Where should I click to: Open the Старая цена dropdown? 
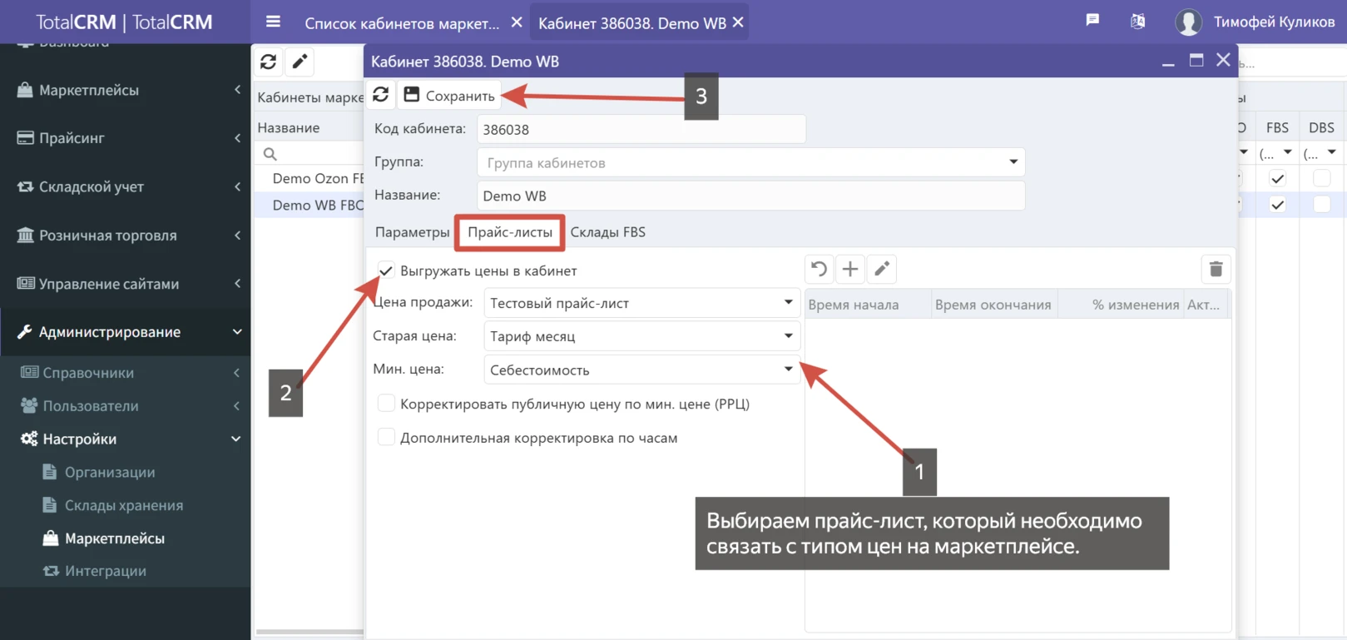pos(641,336)
